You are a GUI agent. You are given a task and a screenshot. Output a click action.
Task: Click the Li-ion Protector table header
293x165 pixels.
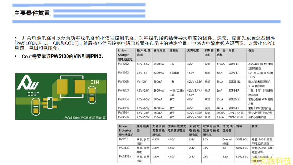125,130
